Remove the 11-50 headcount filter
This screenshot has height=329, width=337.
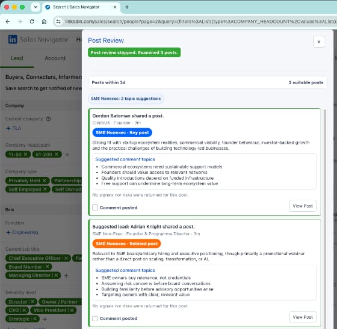(25, 155)
